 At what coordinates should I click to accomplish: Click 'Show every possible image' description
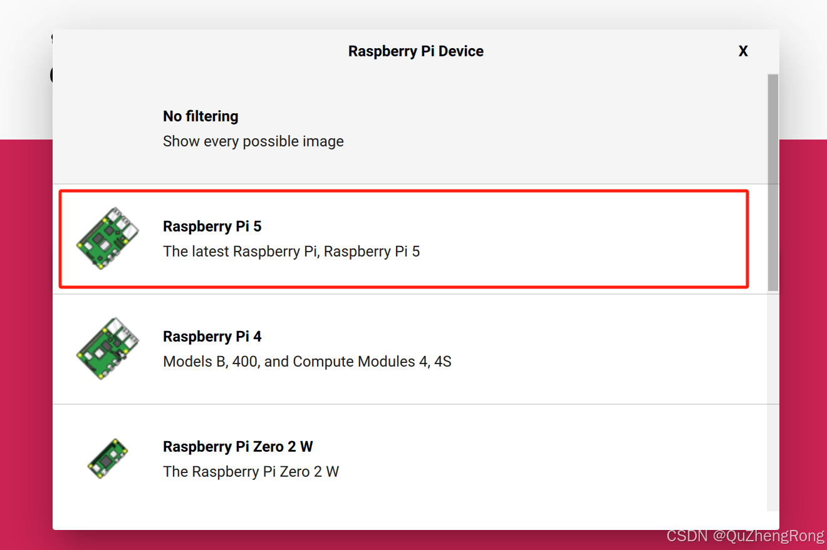(x=253, y=141)
